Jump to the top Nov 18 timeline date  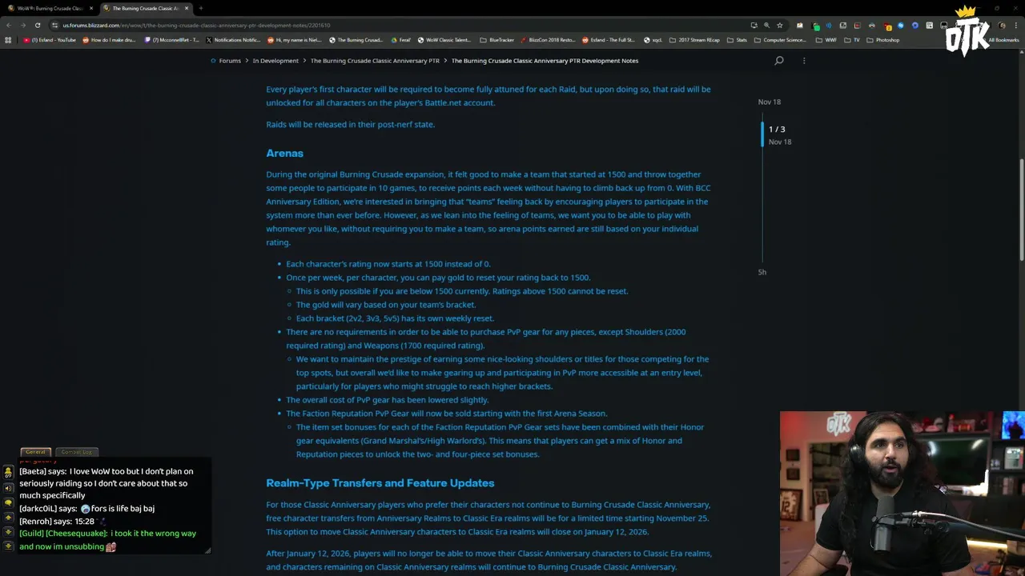coord(769,102)
